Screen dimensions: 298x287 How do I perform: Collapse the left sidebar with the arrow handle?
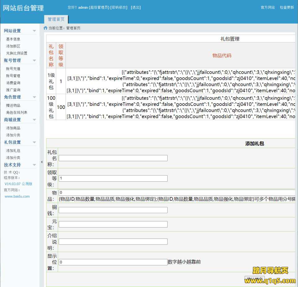42,162
